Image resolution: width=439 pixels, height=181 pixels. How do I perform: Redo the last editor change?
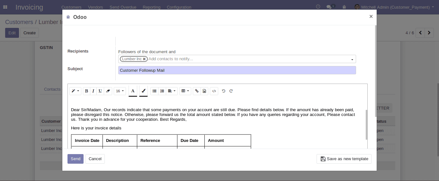(x=231, y=91)
